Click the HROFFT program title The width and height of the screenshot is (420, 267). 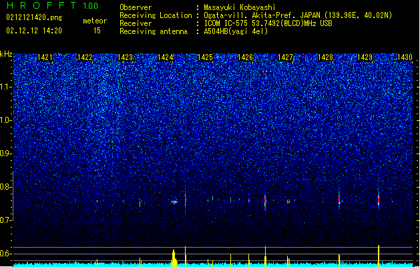click(x=41, y=5)
